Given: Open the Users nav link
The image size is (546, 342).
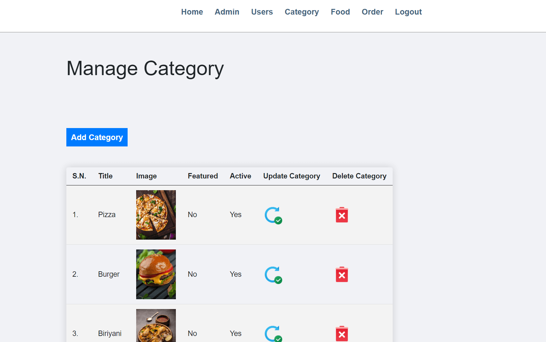Looking at the screenshot, I should click(x=262, y=12).
